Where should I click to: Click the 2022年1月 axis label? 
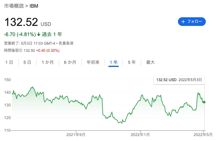(140, 135)
